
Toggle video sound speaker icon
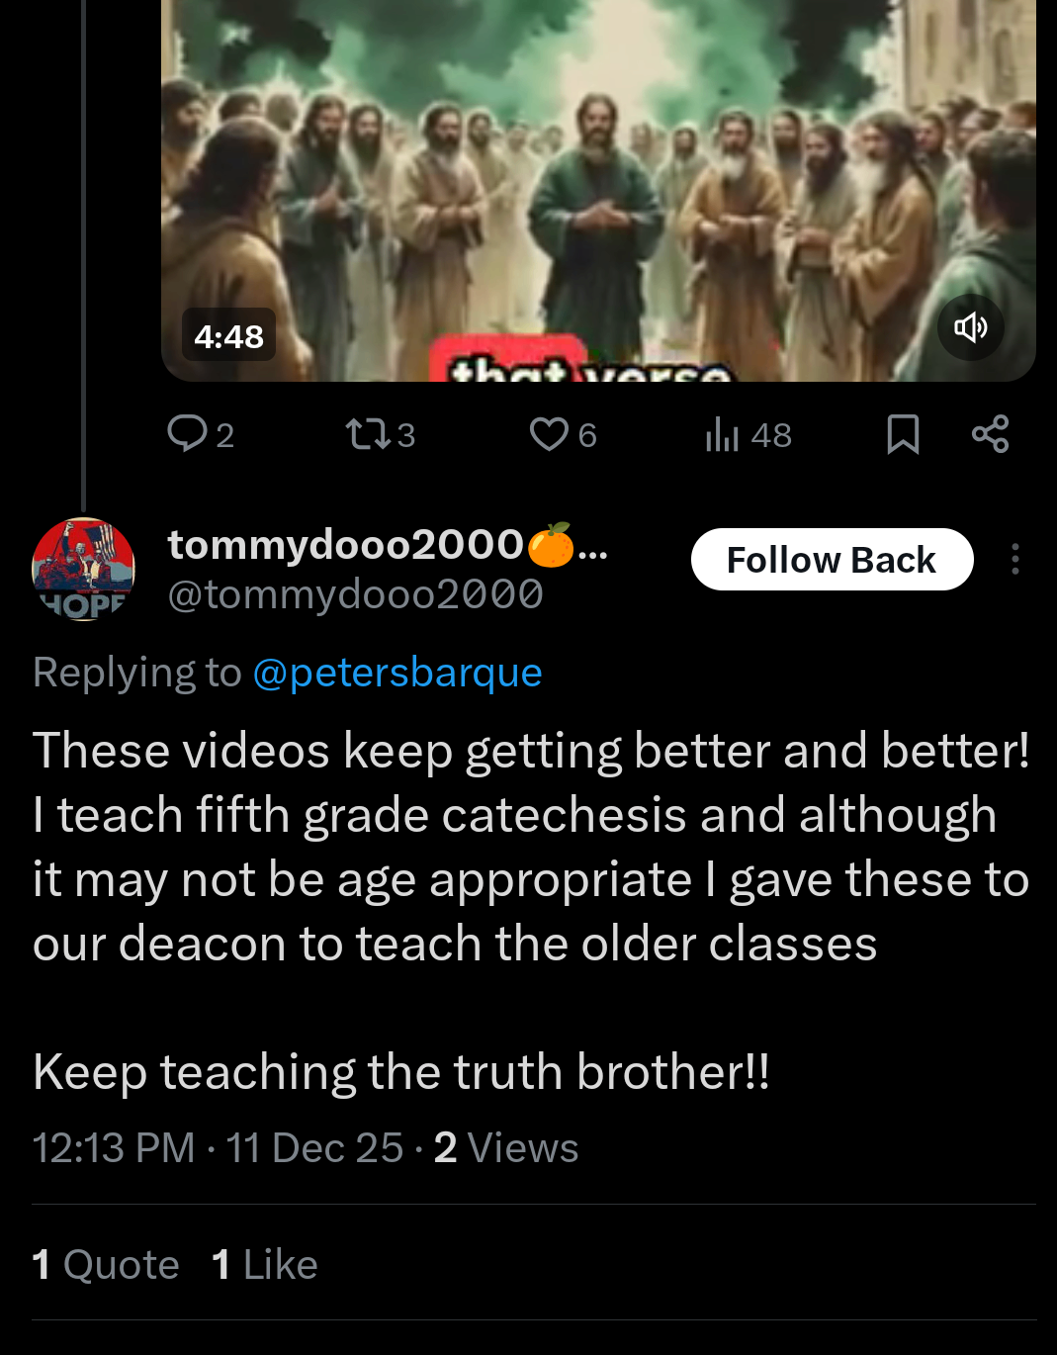[x=970, y=327]
